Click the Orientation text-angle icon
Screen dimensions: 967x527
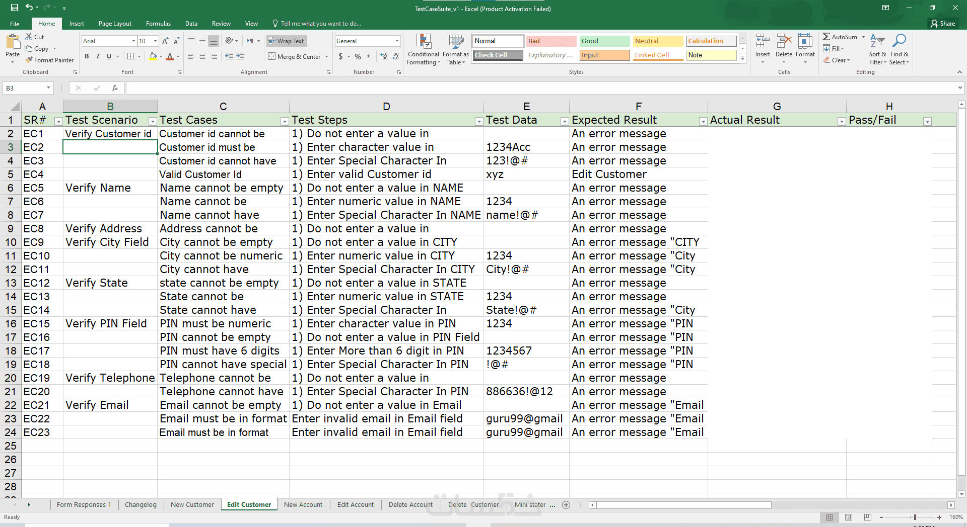pos(230,41)
